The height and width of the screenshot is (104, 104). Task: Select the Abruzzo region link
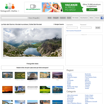click(69, 74)
